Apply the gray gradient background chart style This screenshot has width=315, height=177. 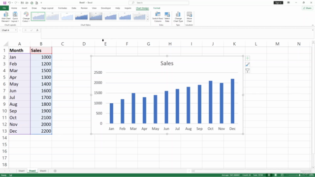[96, 16]
